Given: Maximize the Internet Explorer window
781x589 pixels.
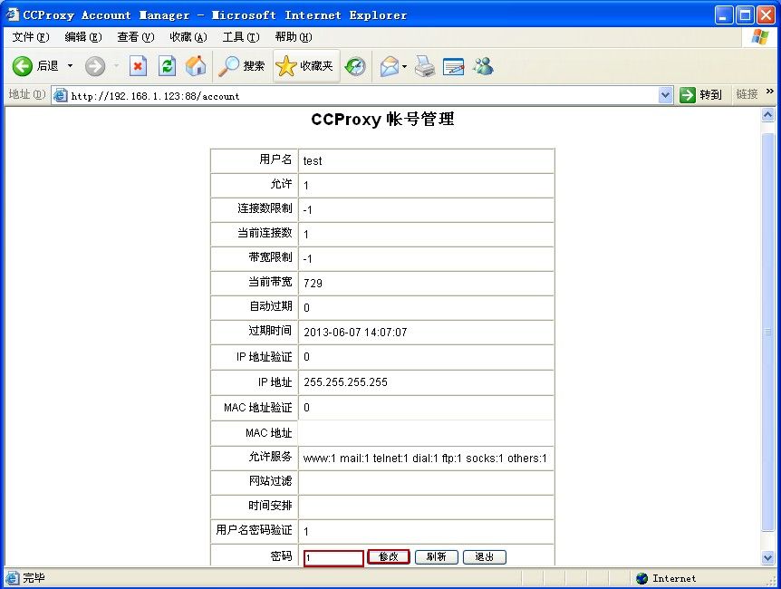Looking at the screenshot, I should (x=745, y=15).
